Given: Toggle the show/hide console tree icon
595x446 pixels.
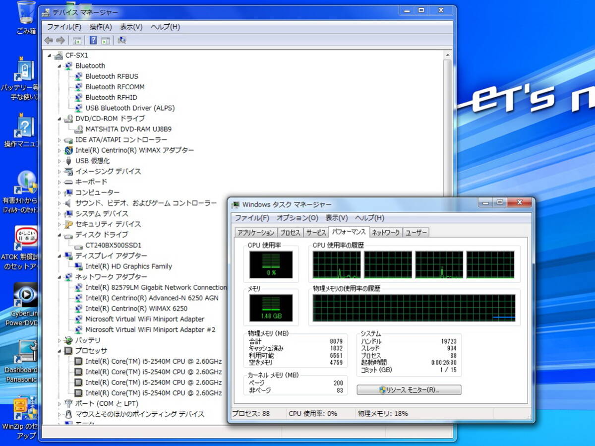Looking at the screenshot, I should click(77, 40).
